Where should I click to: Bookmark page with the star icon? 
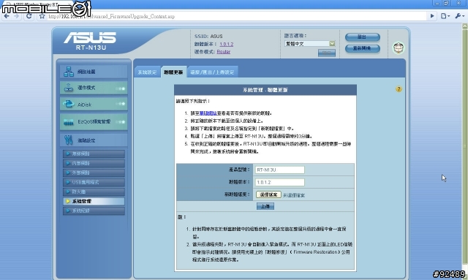click(x=42, y=16)
